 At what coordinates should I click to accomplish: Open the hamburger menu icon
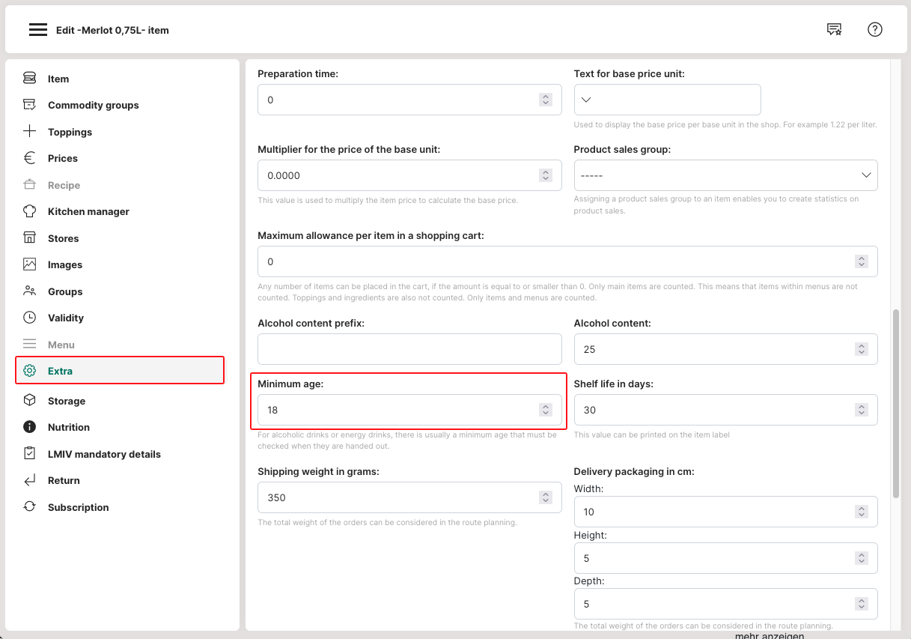(38, 30)
